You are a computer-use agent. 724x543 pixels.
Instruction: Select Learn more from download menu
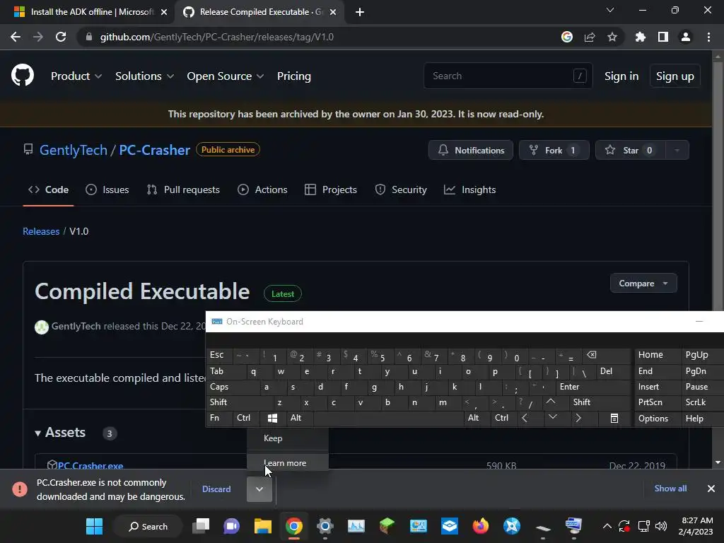pos(288,462)
